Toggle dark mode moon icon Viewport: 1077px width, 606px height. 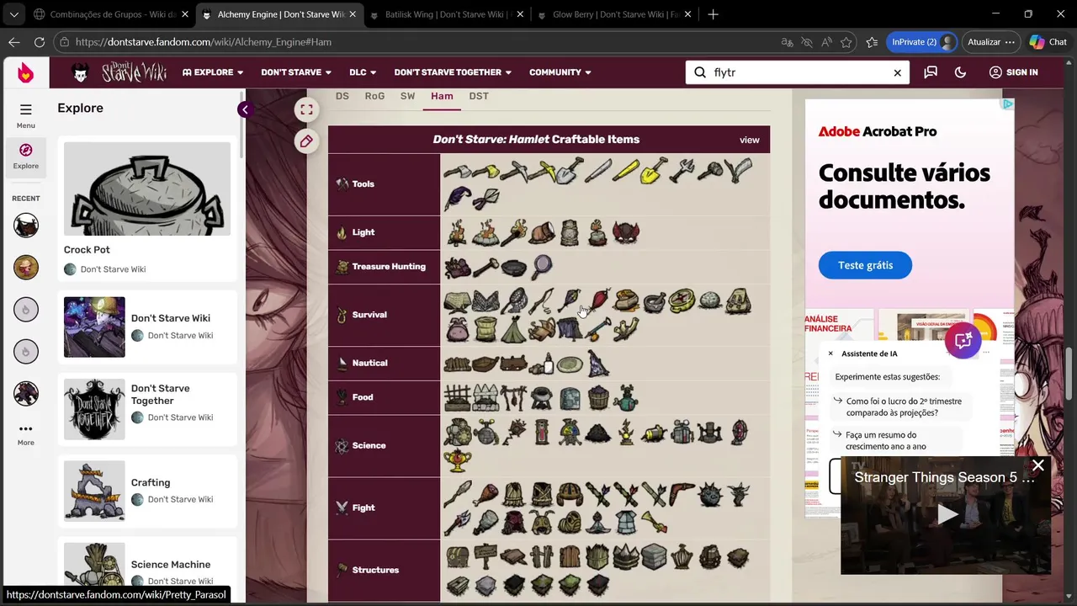click(x=960, y=72)
